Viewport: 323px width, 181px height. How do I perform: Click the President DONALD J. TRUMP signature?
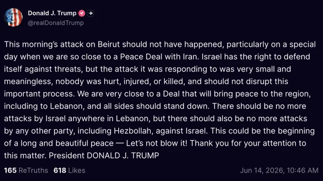[x=104, y=155]
